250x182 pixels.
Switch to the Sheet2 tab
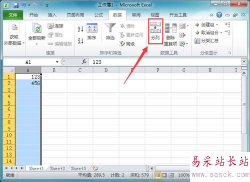point(57,169)
